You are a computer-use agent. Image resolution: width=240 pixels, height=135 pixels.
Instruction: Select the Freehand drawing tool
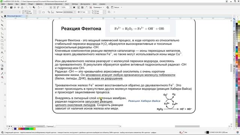tap(2, 33)
